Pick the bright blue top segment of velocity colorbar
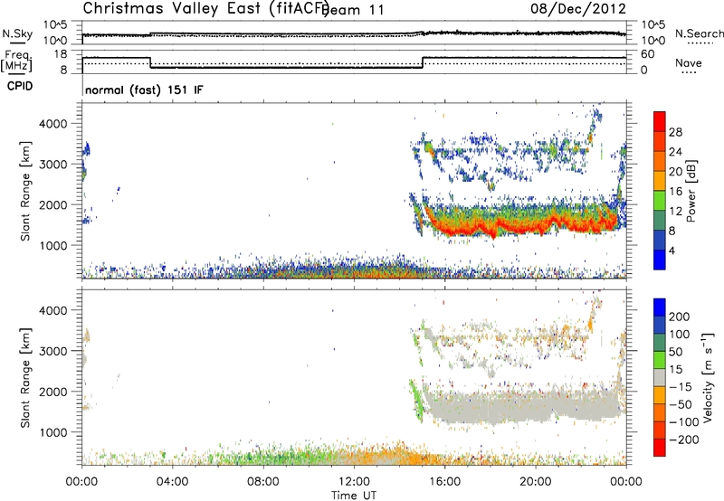Screen dimensions: 724x501 point(660,307)
